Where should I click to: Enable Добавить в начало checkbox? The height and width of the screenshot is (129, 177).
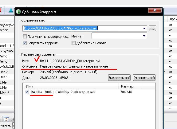[73, 43]
